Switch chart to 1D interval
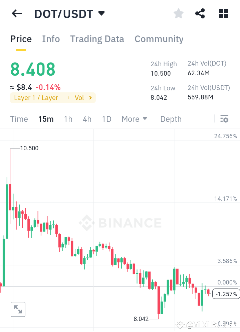This screenshot has width=240, height=332. (x=106, y=119)
